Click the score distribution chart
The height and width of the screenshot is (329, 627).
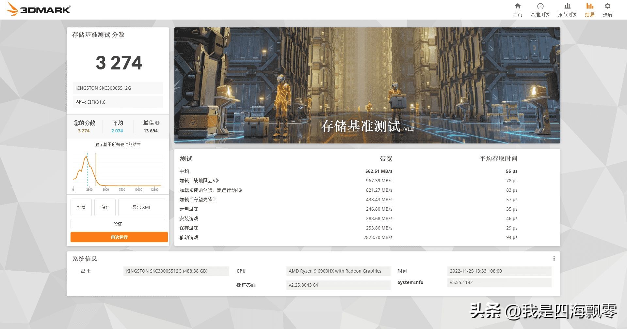tap(118, 172)
